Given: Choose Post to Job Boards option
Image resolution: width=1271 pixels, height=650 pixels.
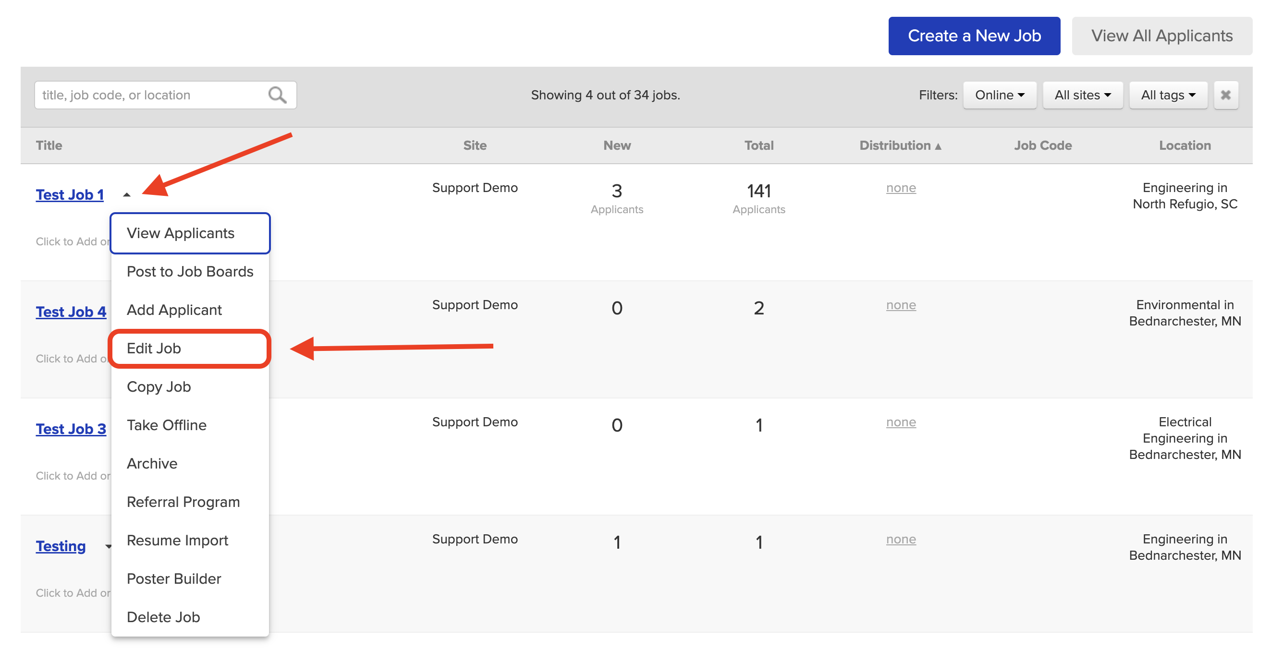Looking at the screenshot, I should pyautogui.click(x=190, y=271).
